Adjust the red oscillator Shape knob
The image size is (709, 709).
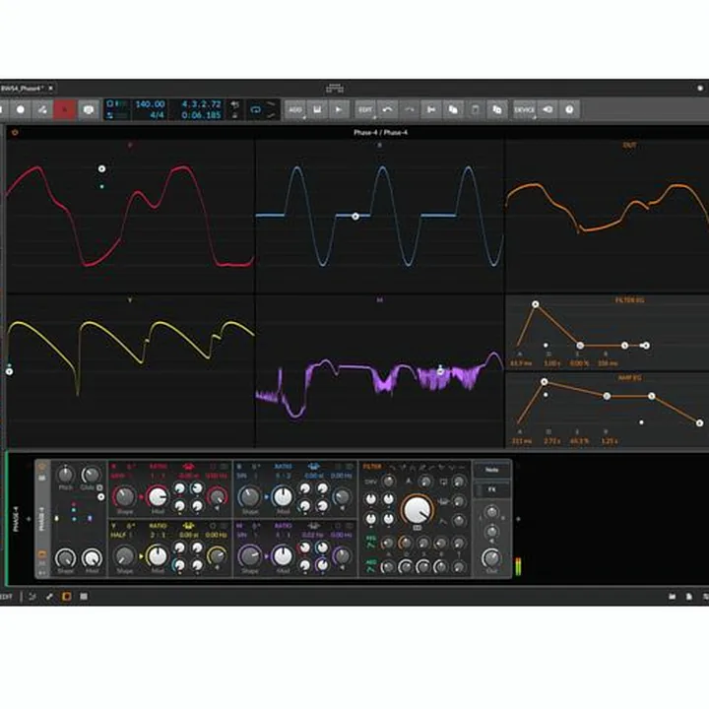click(124, 496)
